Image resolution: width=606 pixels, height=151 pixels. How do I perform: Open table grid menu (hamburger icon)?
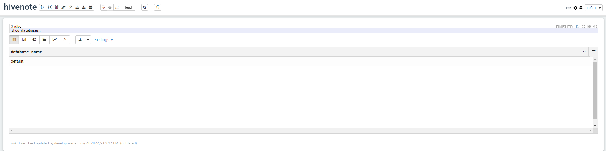tap(593, 52)
